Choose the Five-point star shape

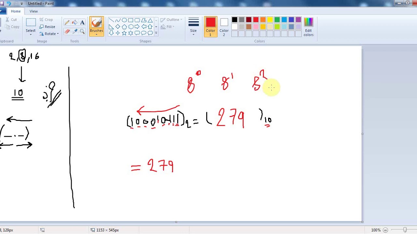click(x=124, y=33)
